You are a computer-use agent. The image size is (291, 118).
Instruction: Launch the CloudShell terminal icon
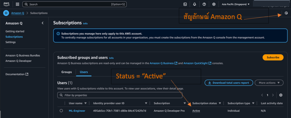point(185,4)
